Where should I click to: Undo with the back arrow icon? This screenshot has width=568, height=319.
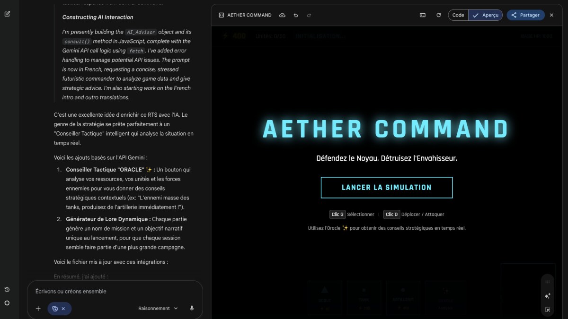[x=296, y=15]
